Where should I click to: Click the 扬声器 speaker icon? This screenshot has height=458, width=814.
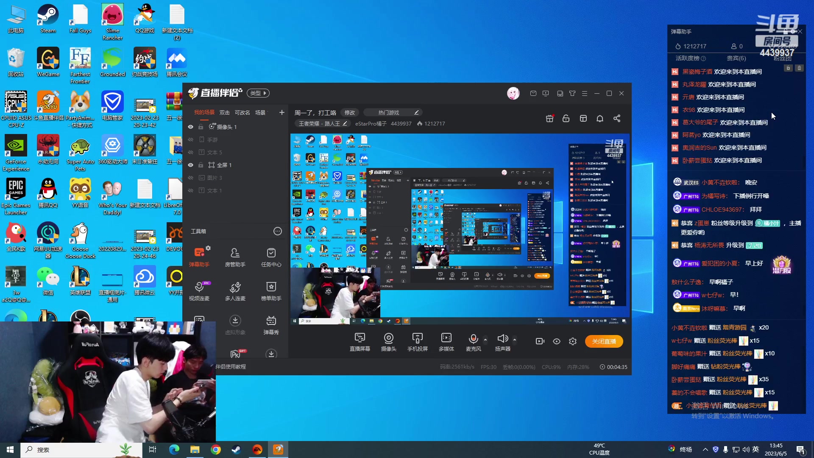(x=502, y=338)
